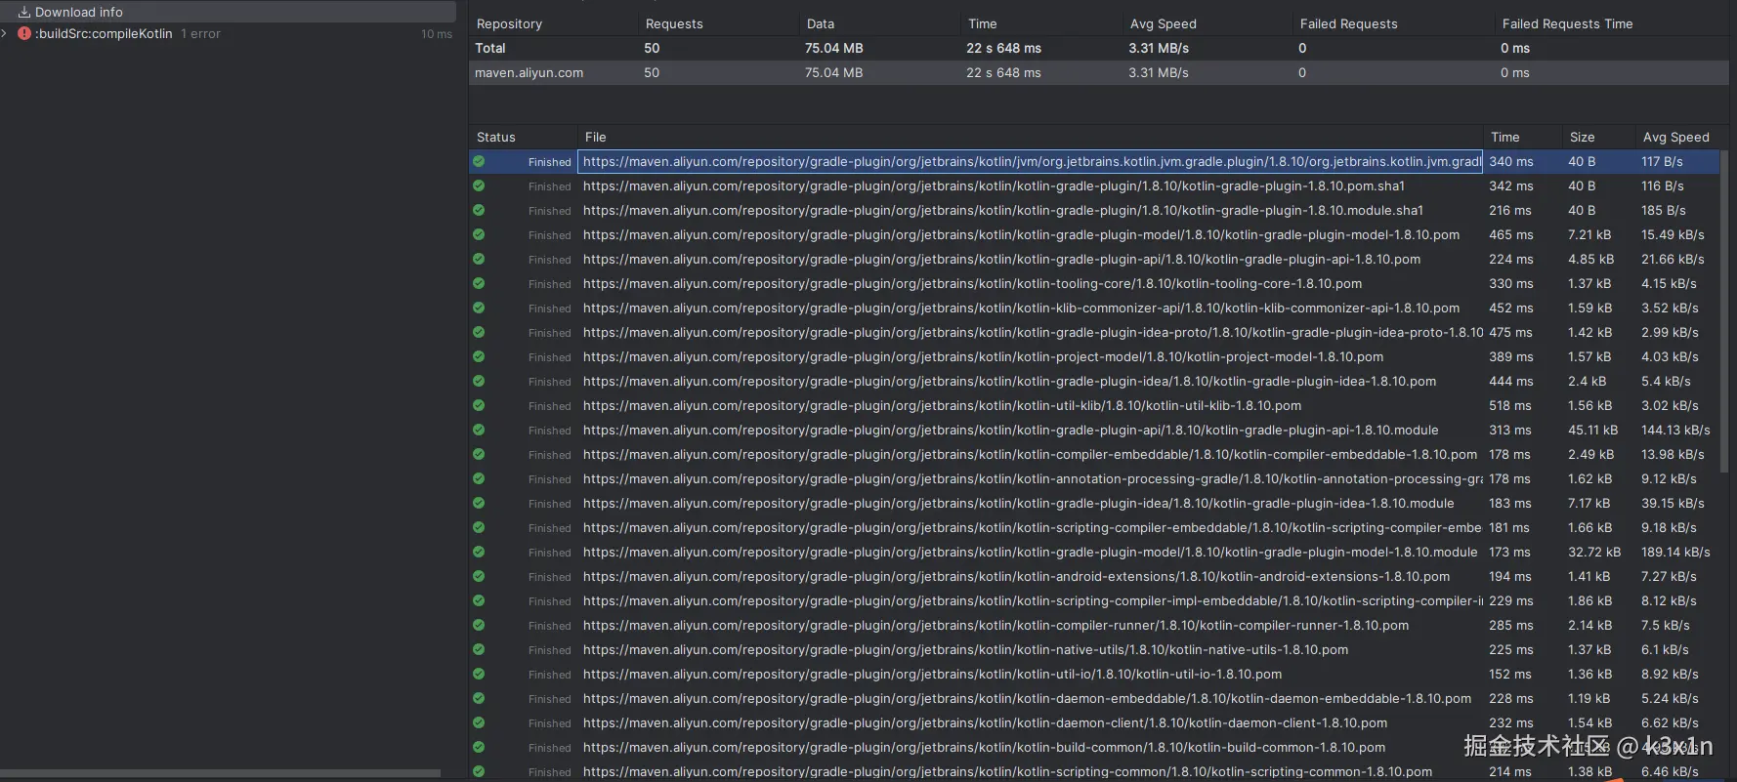Click the 32.72 kB size cell
Screen dimensions: 1737x782
[1594, 552]
